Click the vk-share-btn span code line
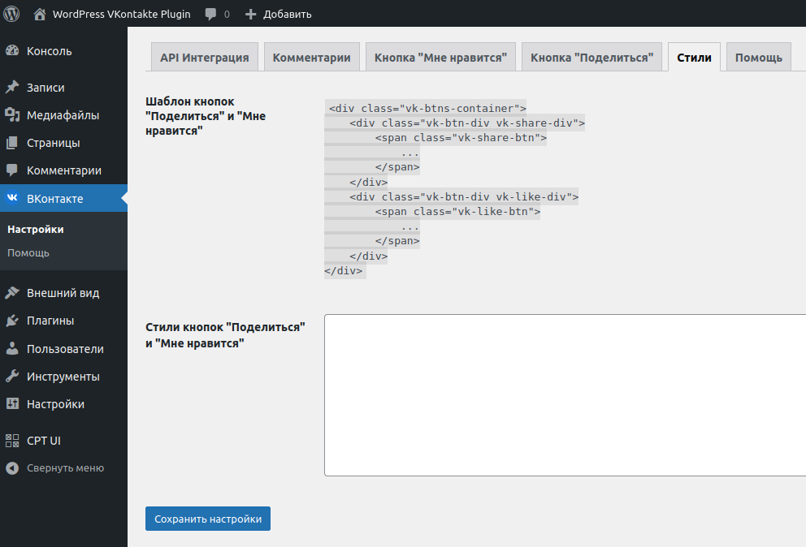Viewport: 806px width, 547px height. pyautogui.click(x=461, y=138)
